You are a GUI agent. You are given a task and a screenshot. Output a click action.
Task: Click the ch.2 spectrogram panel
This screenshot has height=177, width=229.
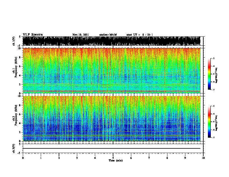coord(111,119)
